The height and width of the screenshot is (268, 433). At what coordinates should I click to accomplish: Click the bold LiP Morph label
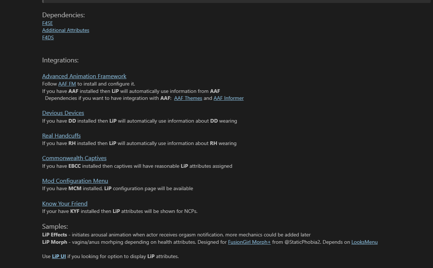pos(55,242)
